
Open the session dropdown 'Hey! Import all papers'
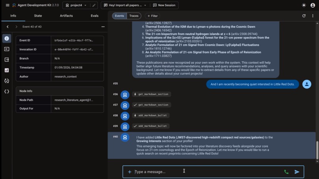[125, 5]
